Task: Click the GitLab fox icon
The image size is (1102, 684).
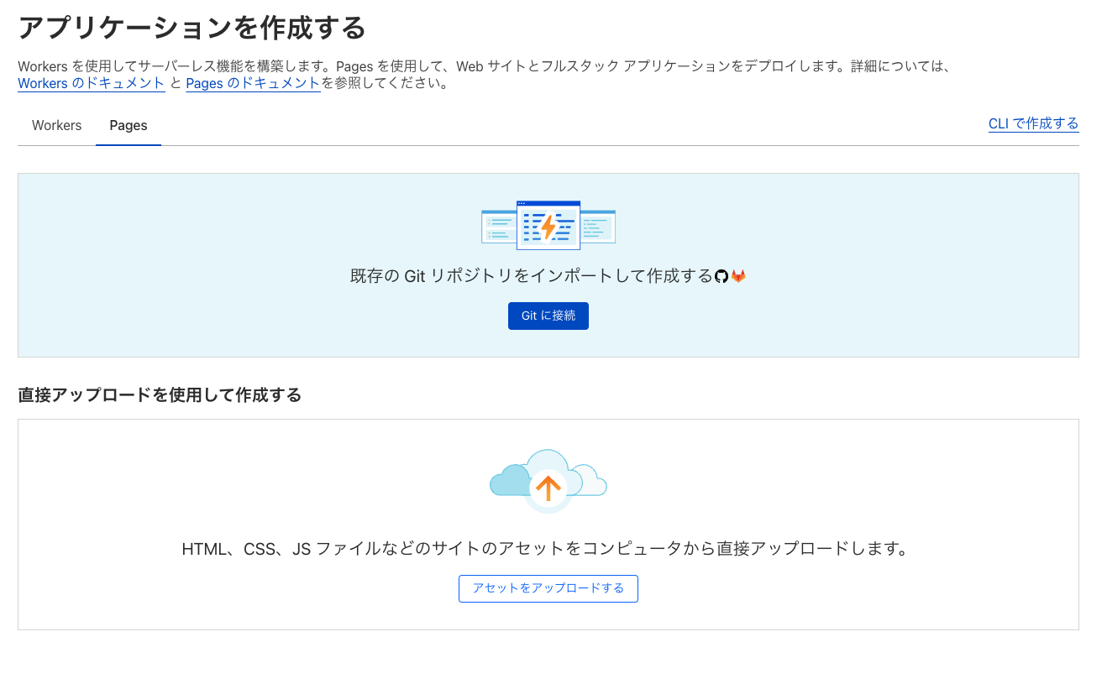Action: tap(739, 275)
